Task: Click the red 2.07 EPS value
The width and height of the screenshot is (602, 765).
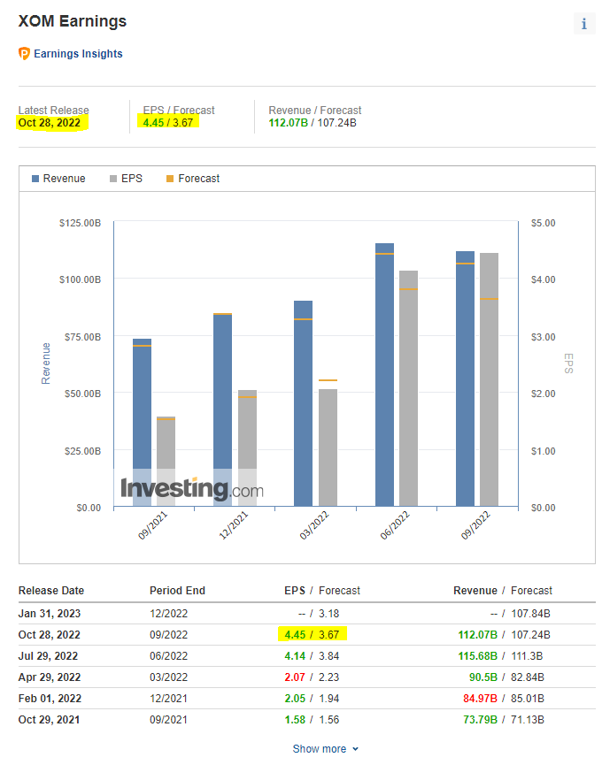Action: [x=295, y=677]
